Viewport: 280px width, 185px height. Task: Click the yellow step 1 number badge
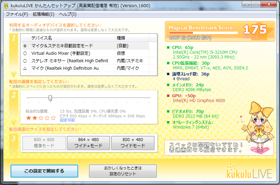point(13,38)
